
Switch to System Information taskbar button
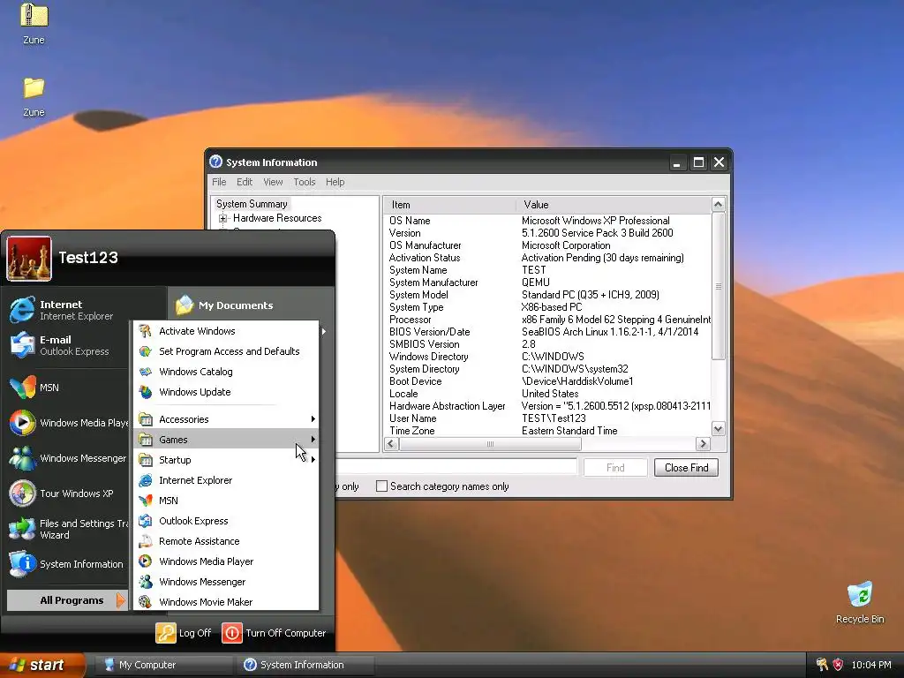click(305, 665)
